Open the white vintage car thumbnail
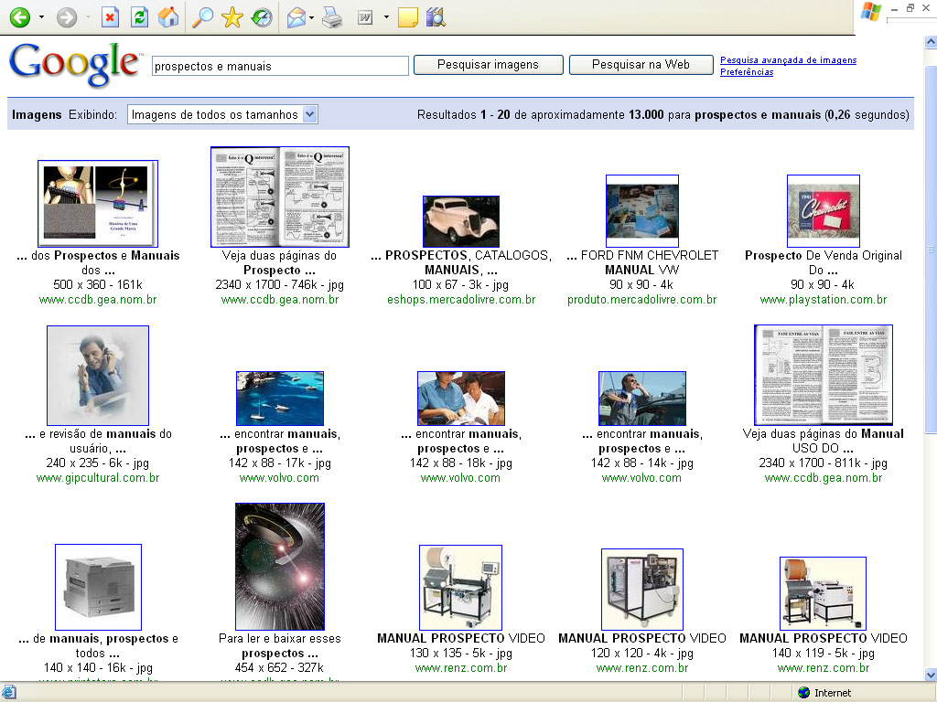This screenshot has height=702, width=937. point(461,221)
